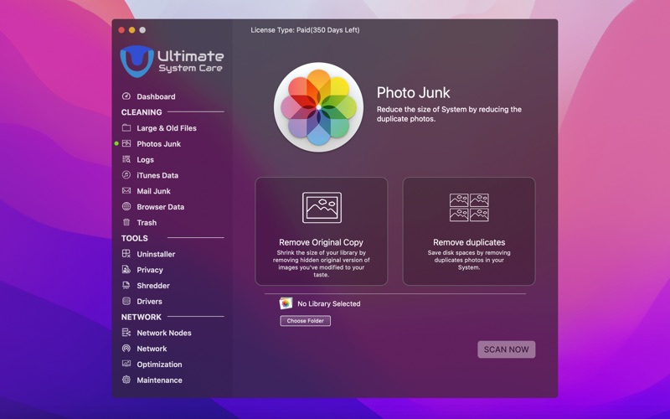Select Mail Junk entry

click(x=153, y=191)
